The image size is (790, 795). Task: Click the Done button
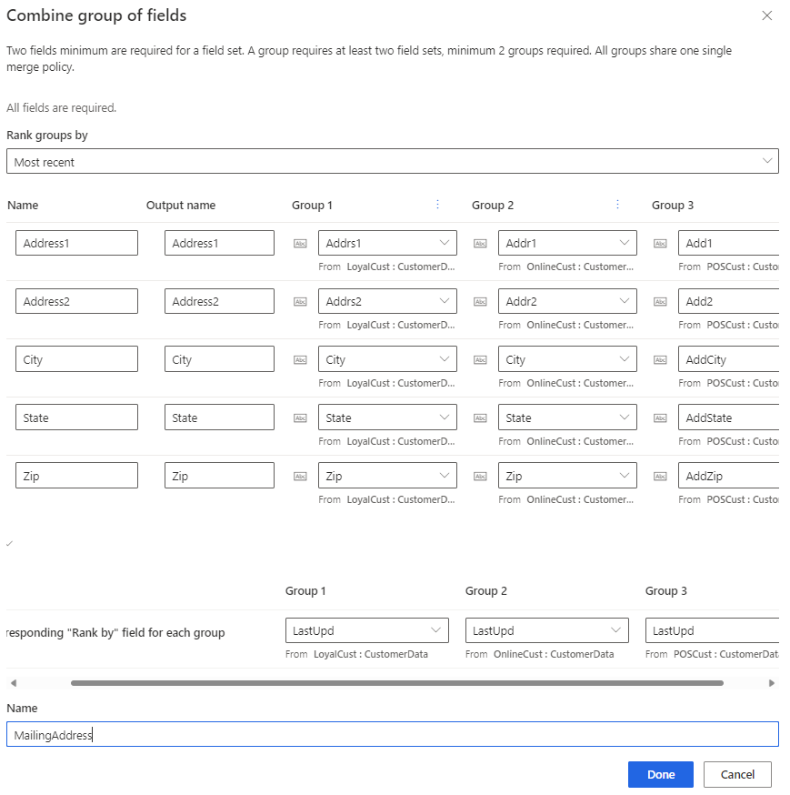click(x=660, y=774)
